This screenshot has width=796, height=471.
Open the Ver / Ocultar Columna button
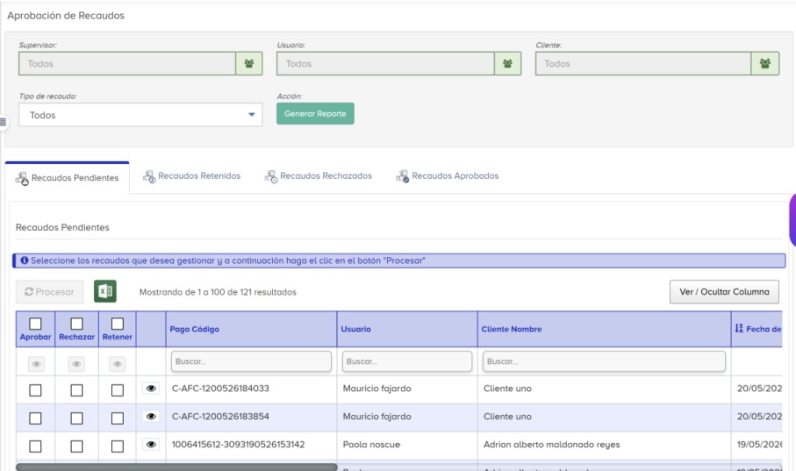(x=724, y=291)
